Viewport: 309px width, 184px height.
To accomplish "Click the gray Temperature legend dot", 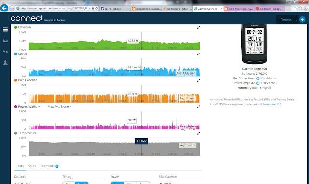I will coord(16,133).
